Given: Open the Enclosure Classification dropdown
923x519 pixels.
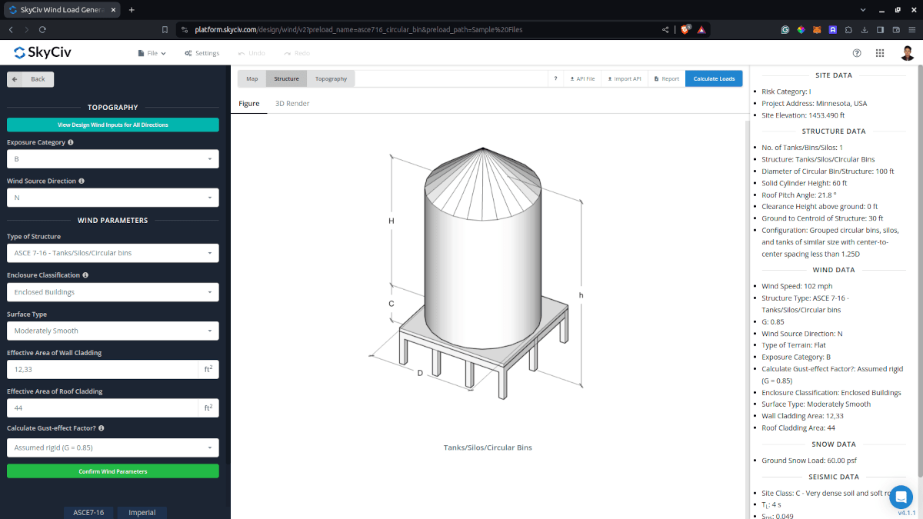Looking at the screenshot, I should (113, 292).
